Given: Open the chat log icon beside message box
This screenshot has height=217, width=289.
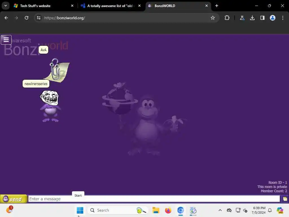Looking at the screenshot, I should [285, 199].
